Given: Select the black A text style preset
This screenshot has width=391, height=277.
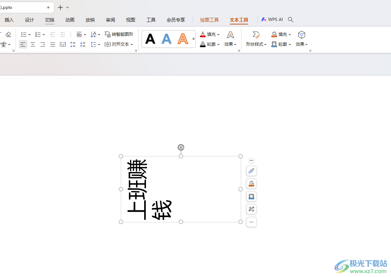Looking at the screenshot, I should tap(150, 39).
